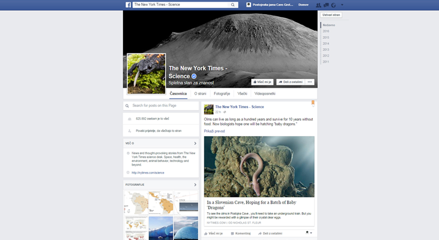Jump to 2014 on the timeline
439x240 pixels.
click(x=326, y=44)
